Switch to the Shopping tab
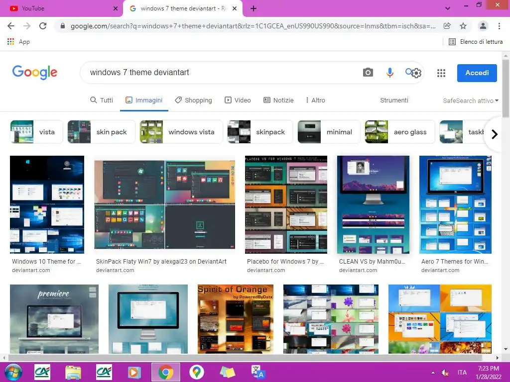510x382 pixels. coord(193,100)
